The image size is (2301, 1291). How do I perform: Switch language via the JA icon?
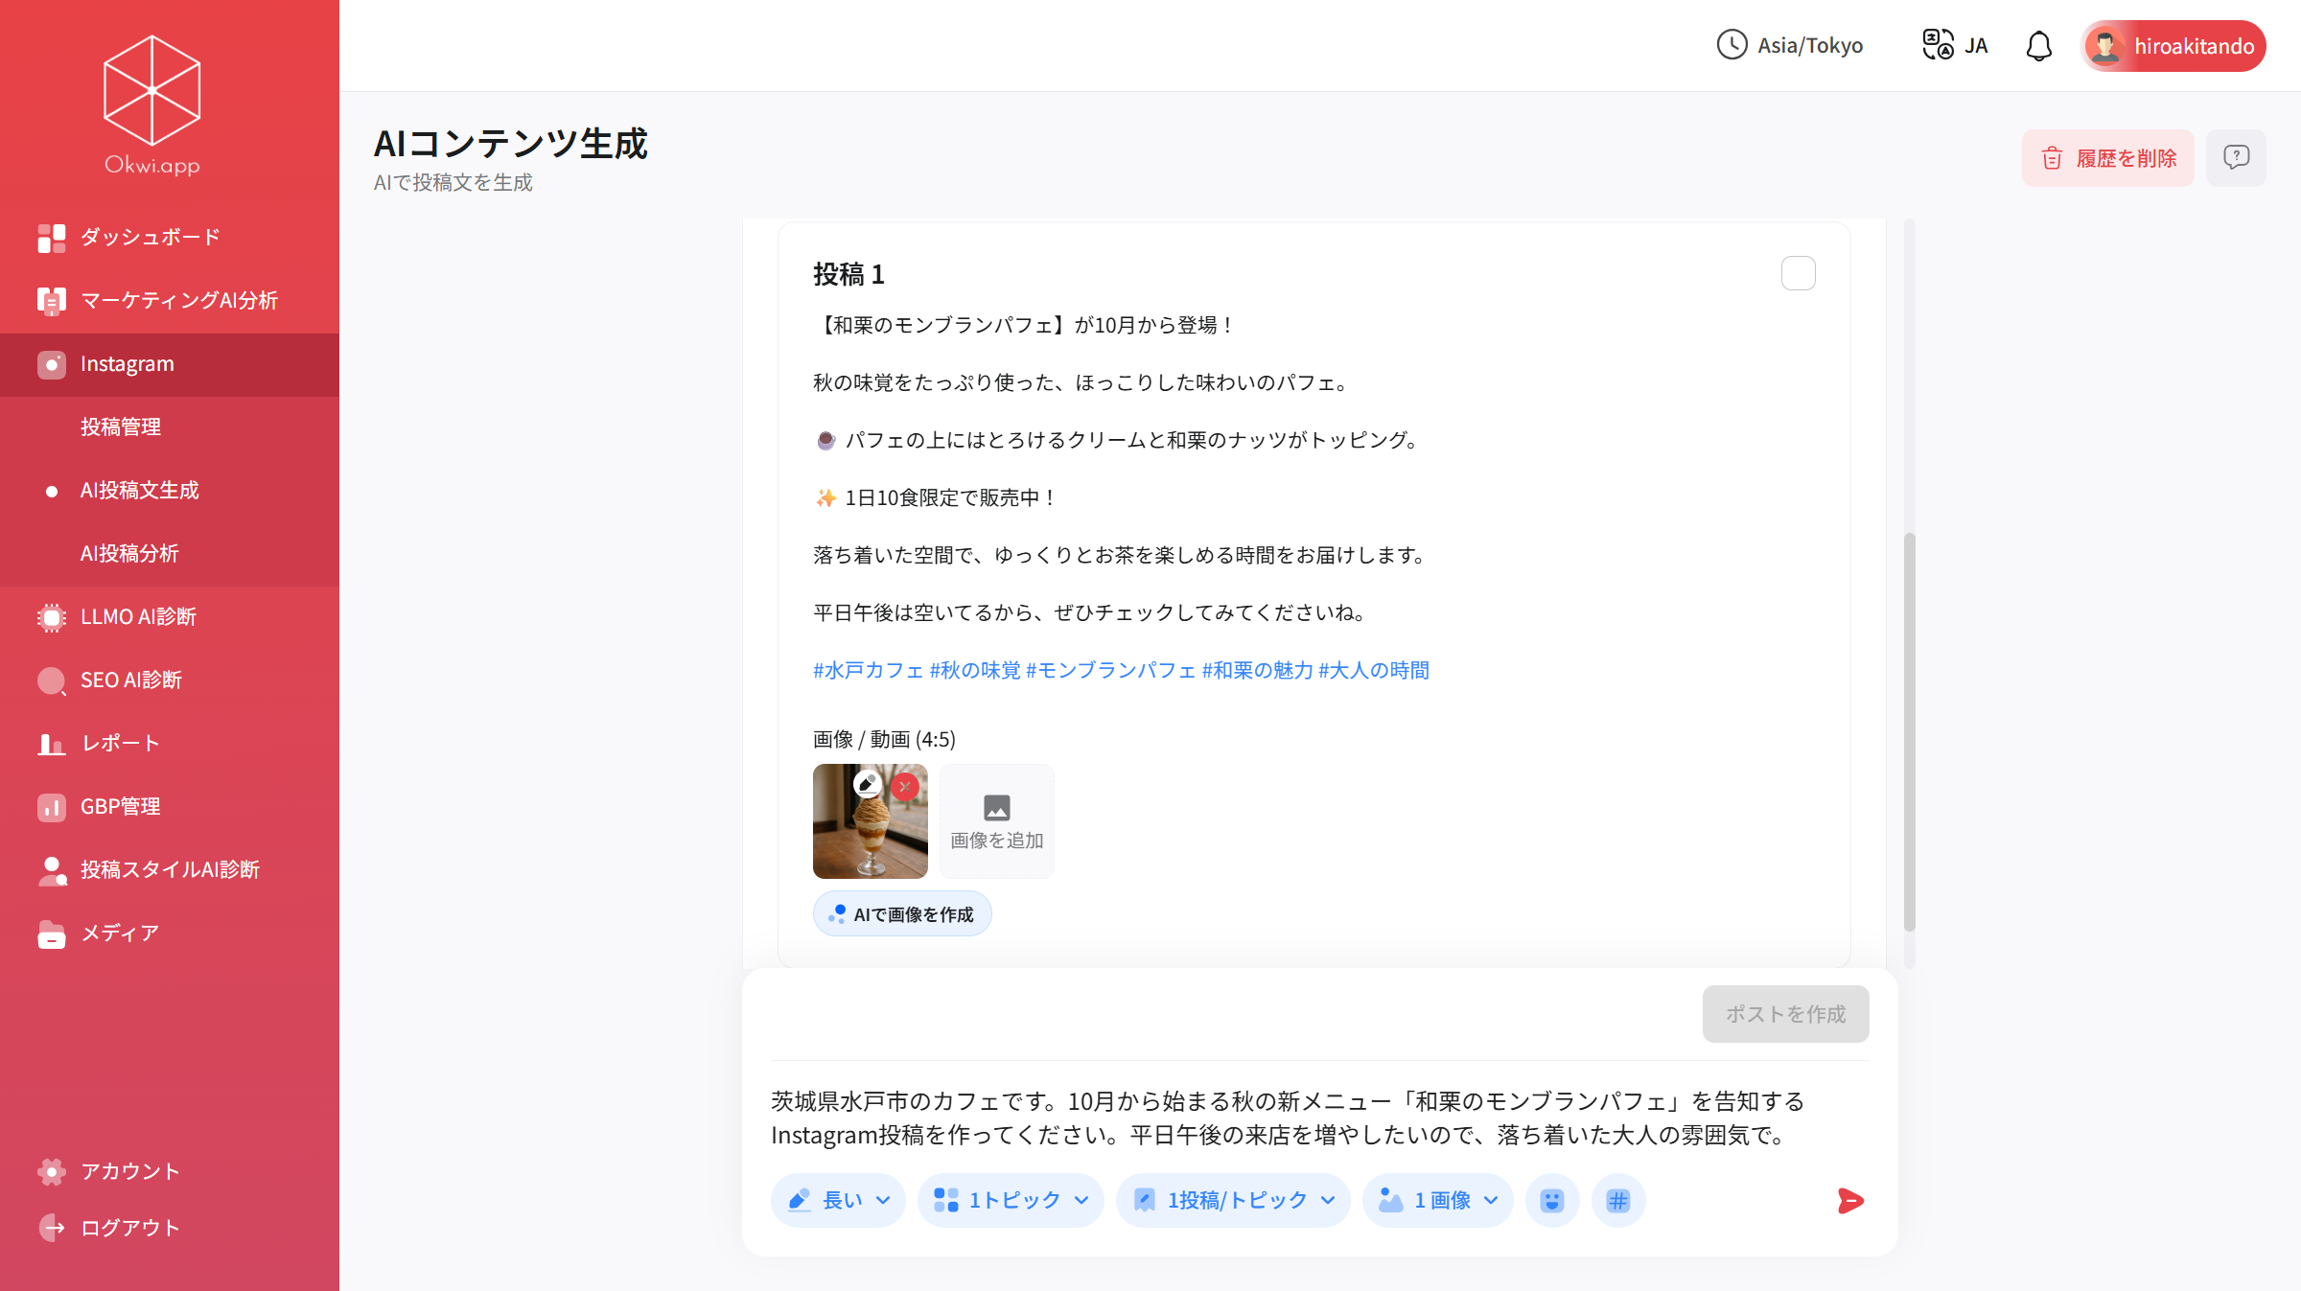point(1955,45)
